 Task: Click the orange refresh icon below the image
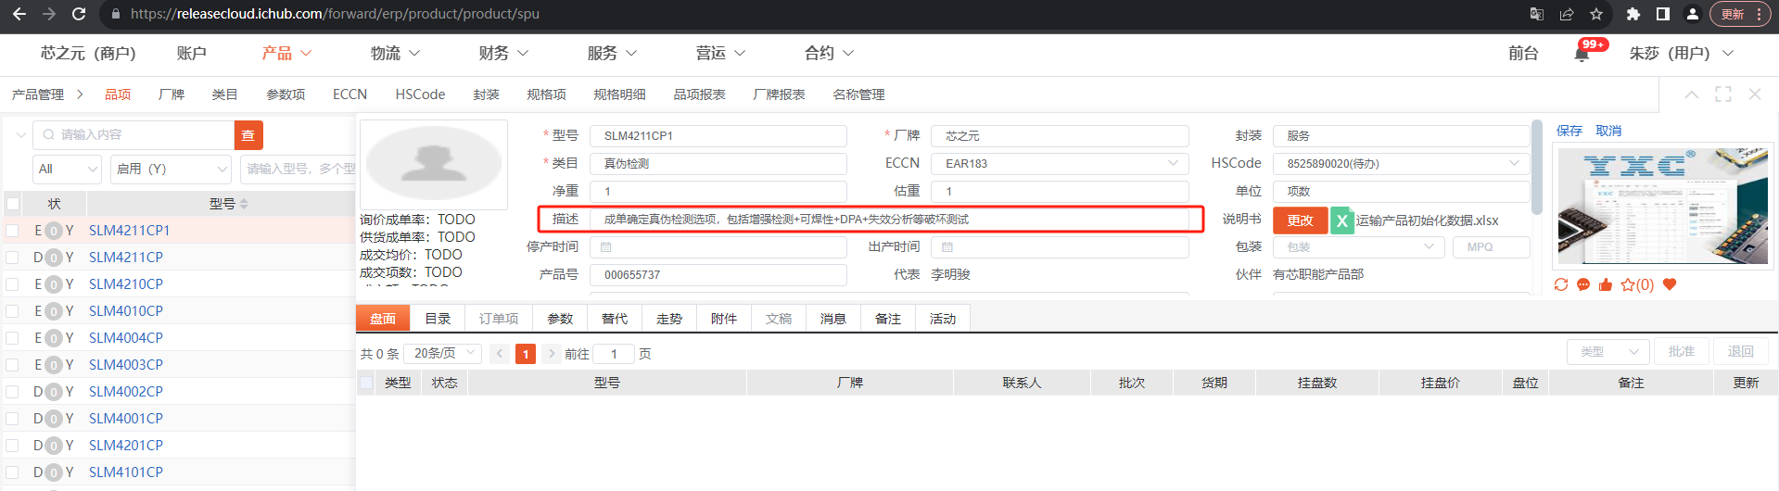click(1561, 284)
